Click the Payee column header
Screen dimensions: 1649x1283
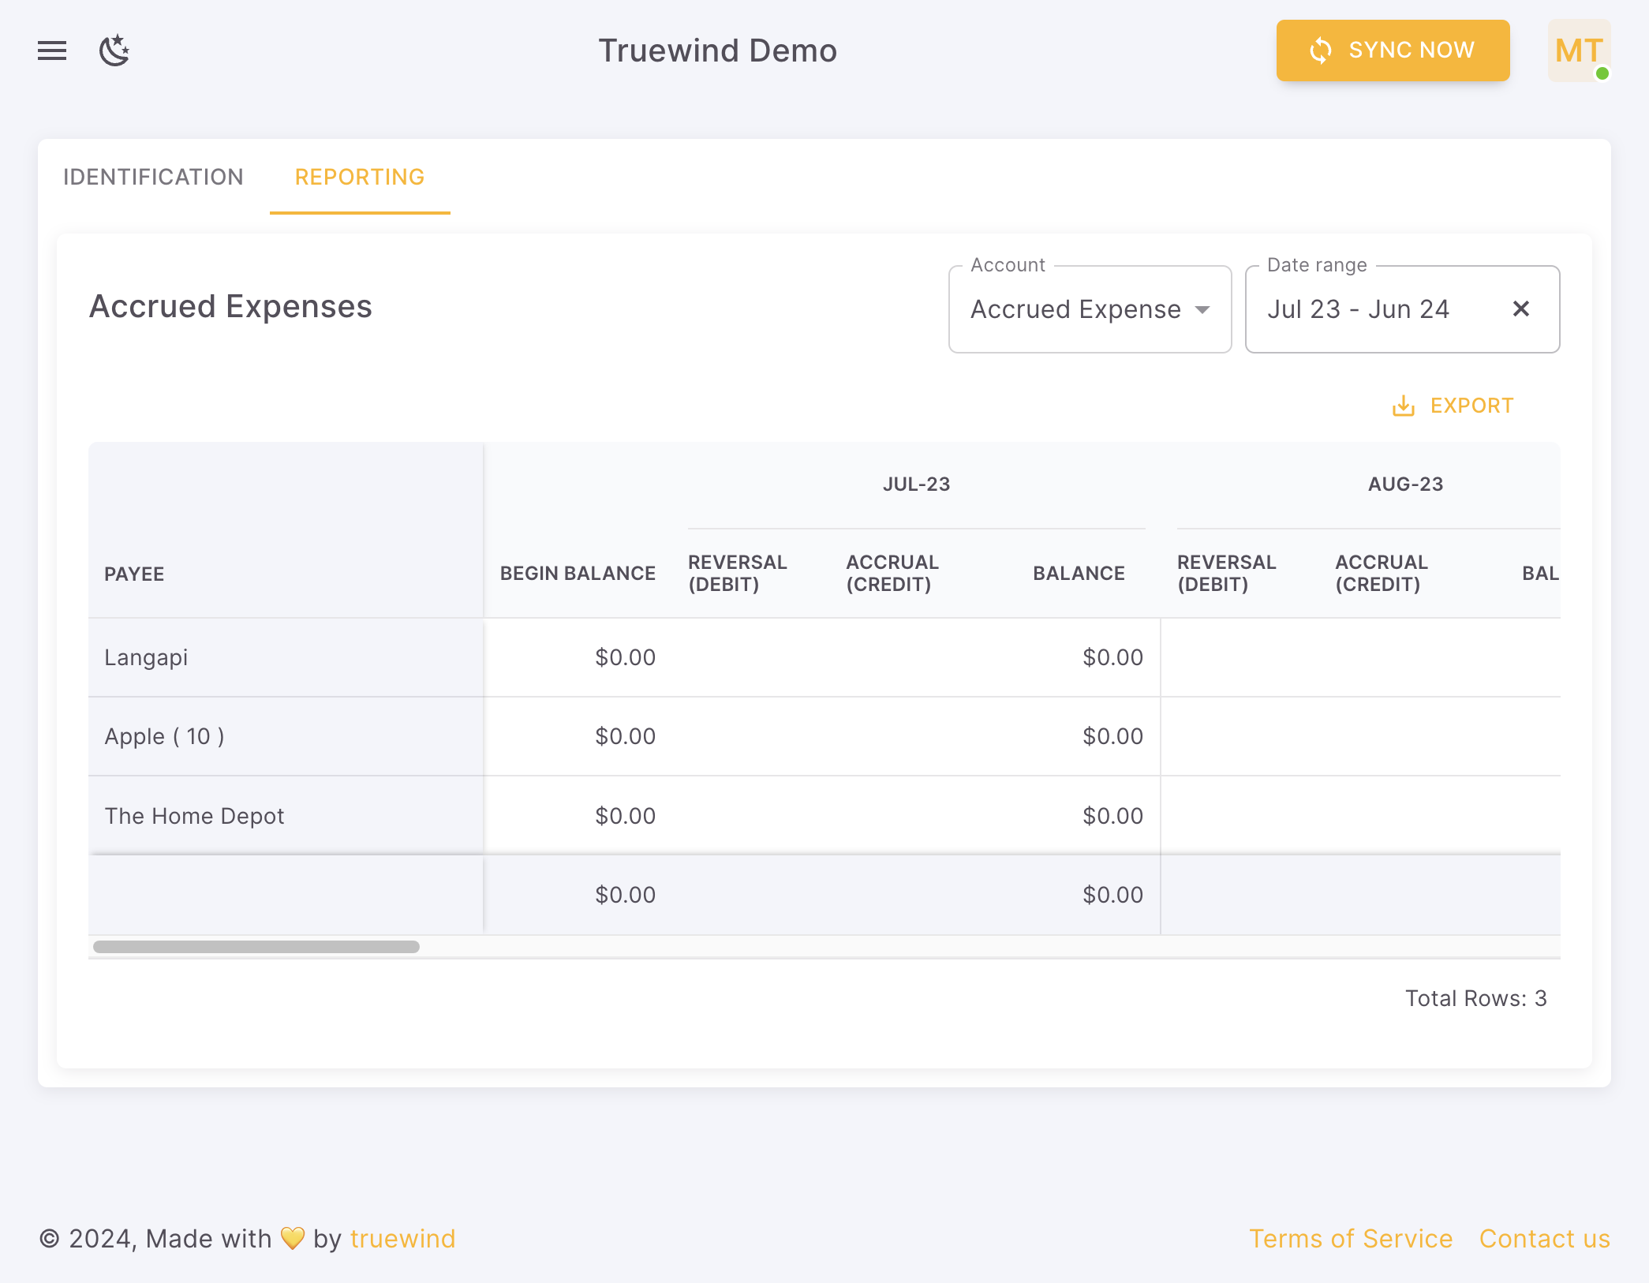[134, 574]
